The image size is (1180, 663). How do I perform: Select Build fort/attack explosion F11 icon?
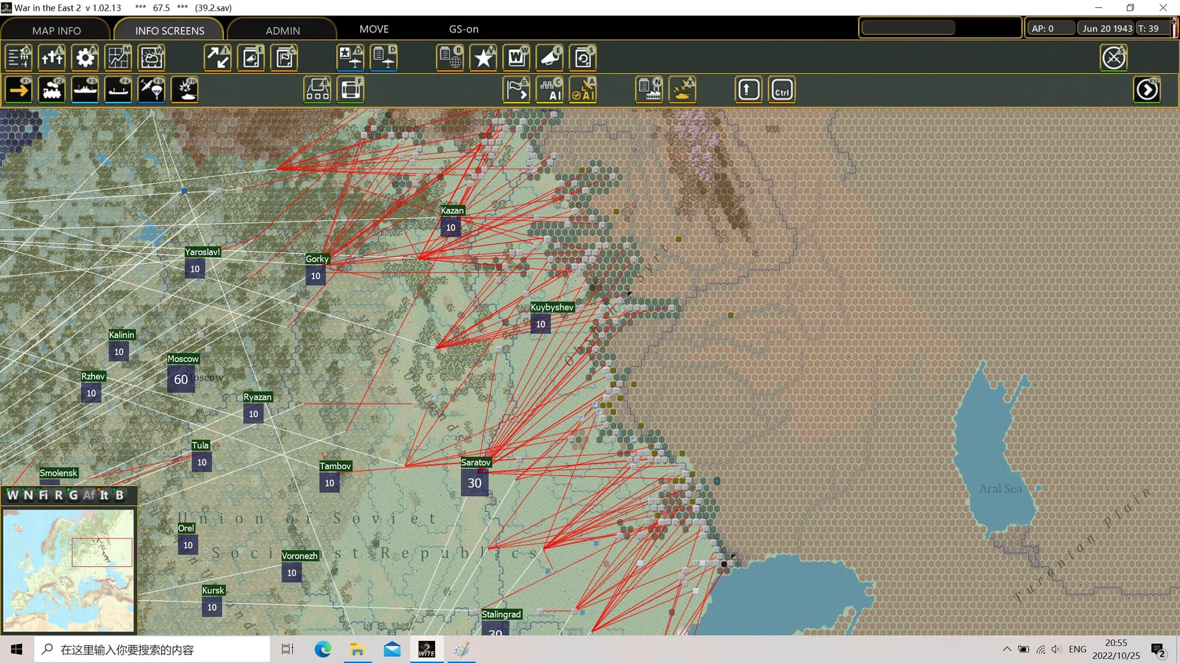(185, 90)
